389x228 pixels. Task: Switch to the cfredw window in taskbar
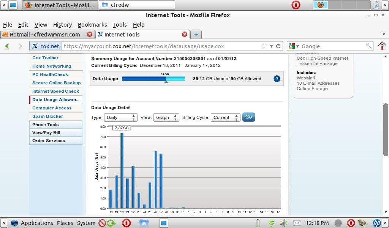tap(137, 5)
